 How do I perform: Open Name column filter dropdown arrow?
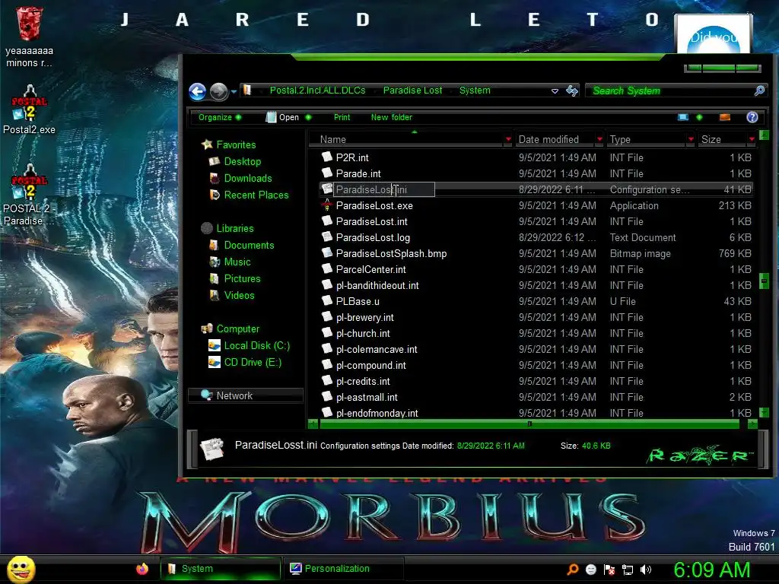click(x=507, y=140)
